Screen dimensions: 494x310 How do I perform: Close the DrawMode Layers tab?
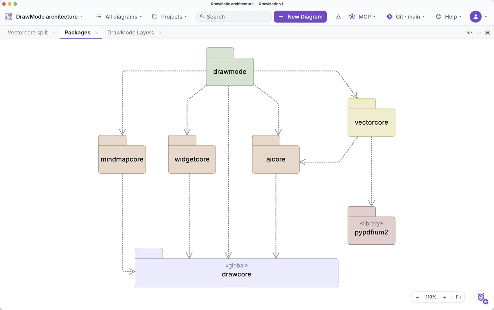pyautogui.click(x=160, y=33)
